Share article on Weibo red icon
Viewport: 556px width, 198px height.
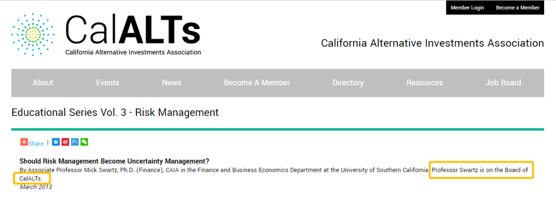point(65,142)
